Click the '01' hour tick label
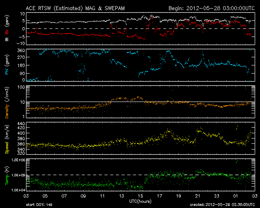The width and height of the screenshot is (260, 208). click(236, 196)
